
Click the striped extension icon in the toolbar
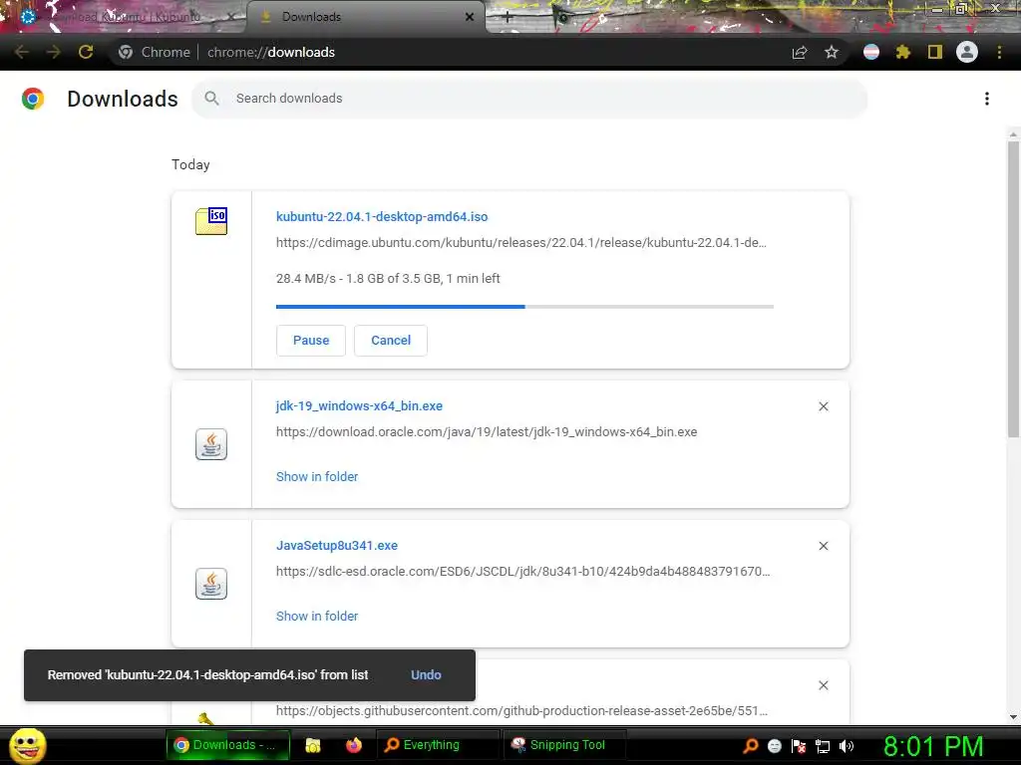click(x=871, y=52)
